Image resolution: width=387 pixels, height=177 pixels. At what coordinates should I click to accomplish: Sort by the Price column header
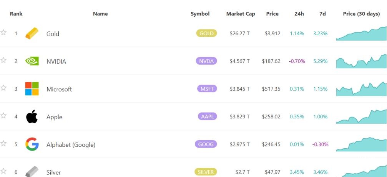(272, 14)
